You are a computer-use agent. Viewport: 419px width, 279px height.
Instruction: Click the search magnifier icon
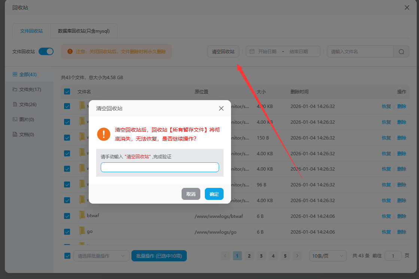(401, 52)
